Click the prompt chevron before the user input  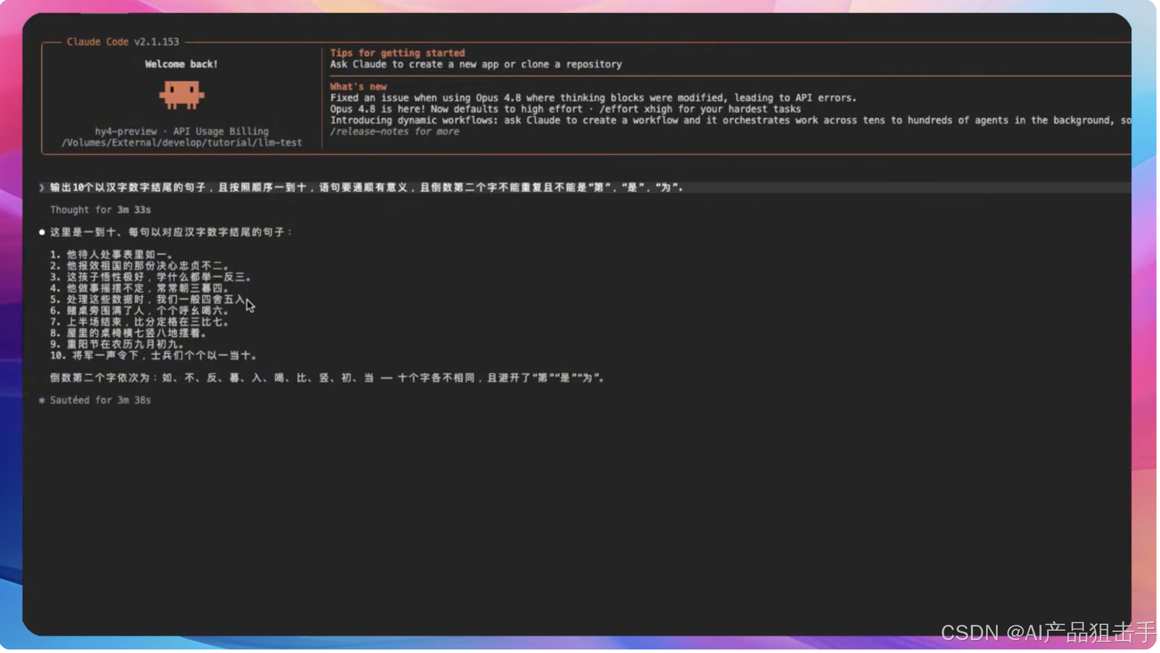click(x=42, y=188)
